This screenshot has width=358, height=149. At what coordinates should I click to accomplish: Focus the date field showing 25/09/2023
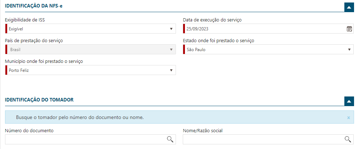click(x=265, y=29)
